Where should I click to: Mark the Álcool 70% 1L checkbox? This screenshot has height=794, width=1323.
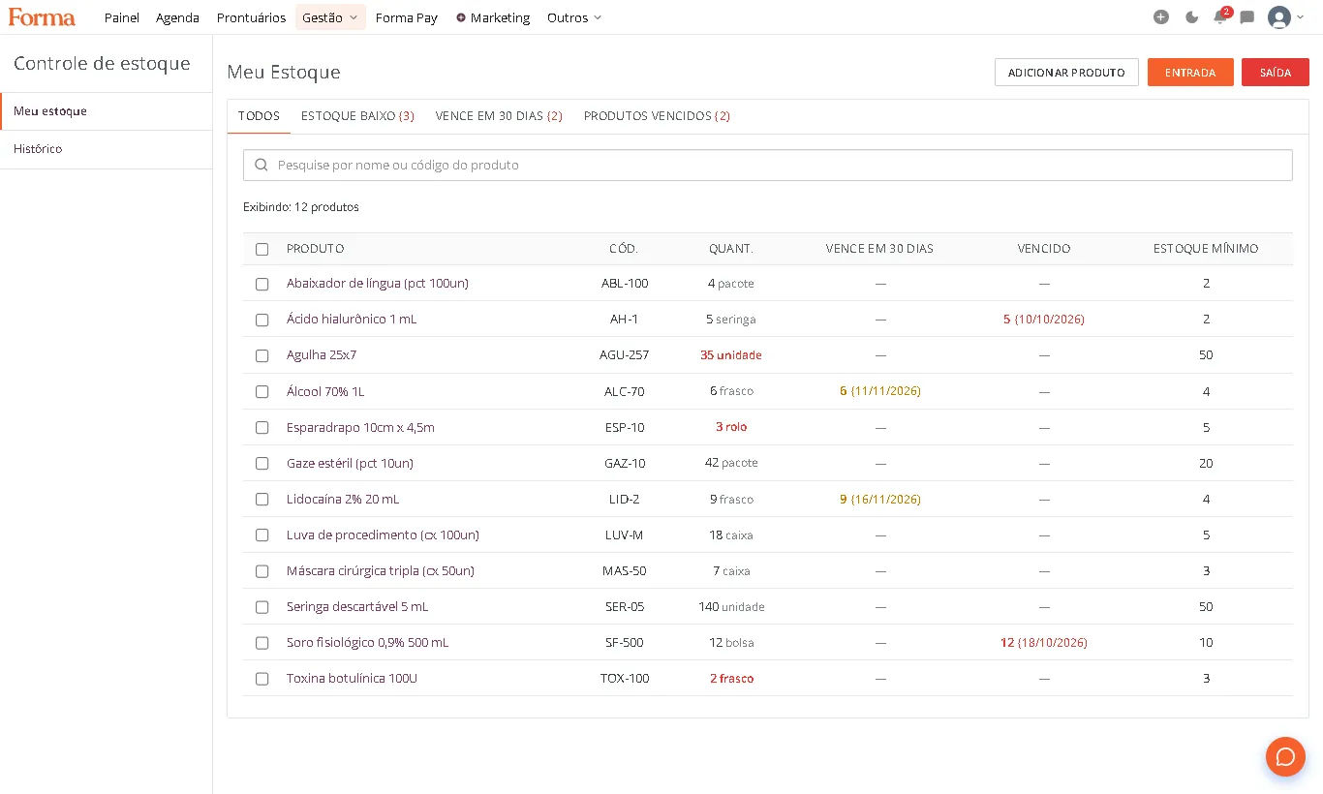click(262, 392)
